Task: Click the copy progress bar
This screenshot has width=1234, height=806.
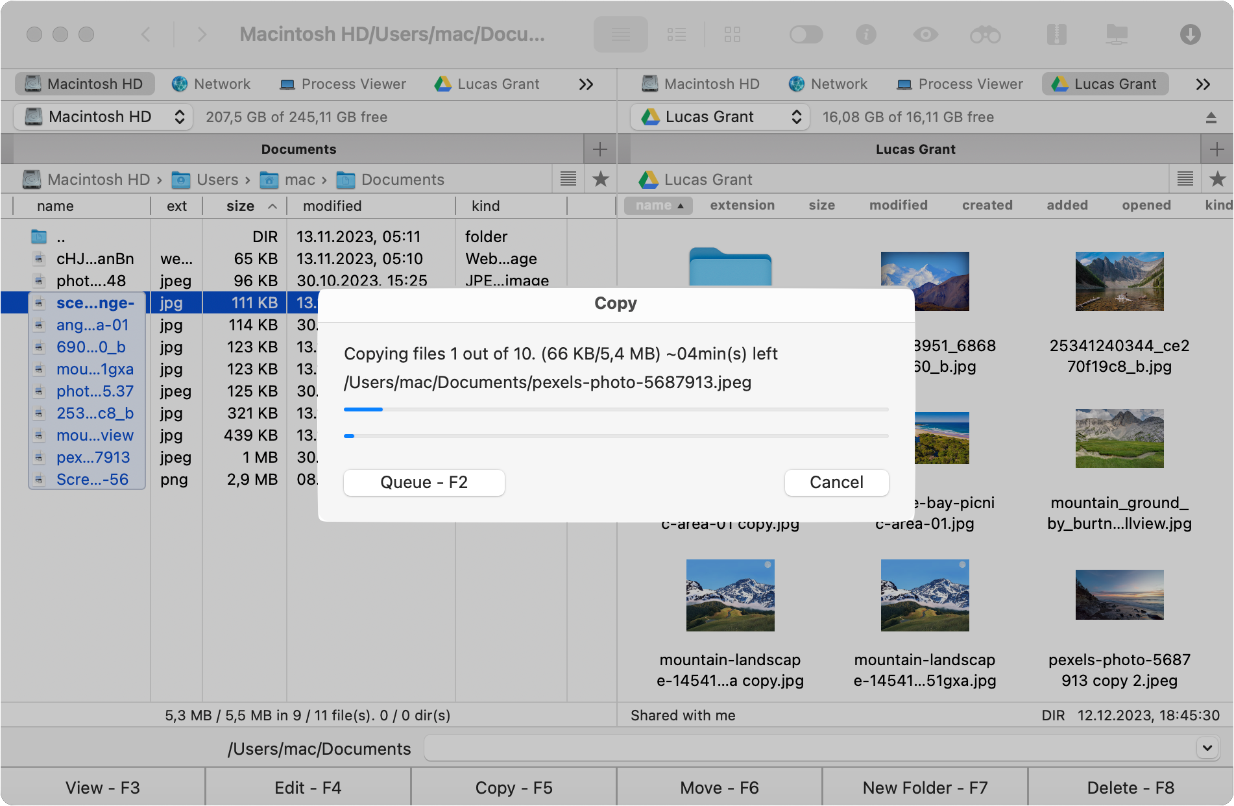Action: tap(615, 409)
